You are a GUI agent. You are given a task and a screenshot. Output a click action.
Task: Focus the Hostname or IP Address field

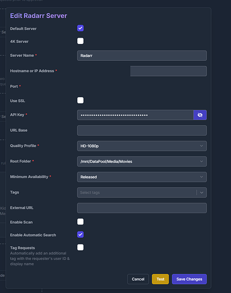point(168,71)
